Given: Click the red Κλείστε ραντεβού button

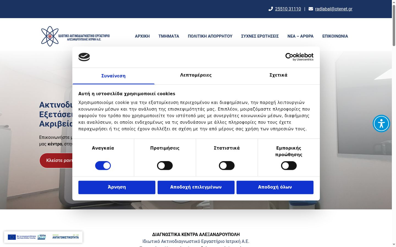Looking at the screenshot, I should [x=56, y=161].
